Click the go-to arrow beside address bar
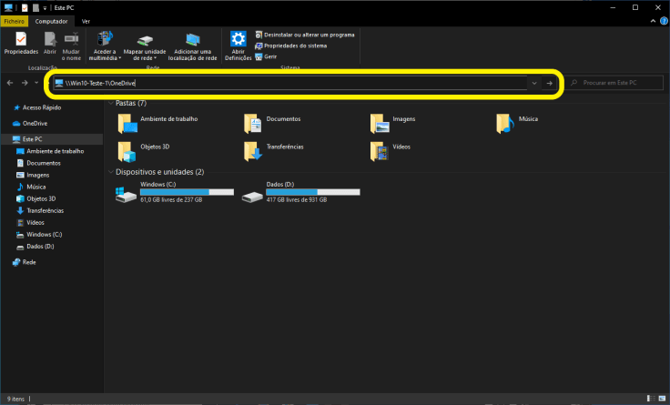This screenshot has height=405, width=670. coord(550,83)
